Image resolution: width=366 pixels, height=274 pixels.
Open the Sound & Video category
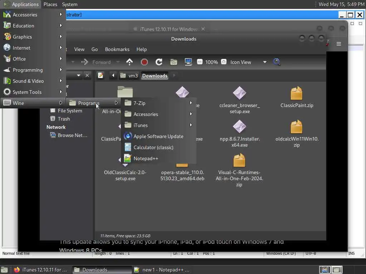[33, 81]
